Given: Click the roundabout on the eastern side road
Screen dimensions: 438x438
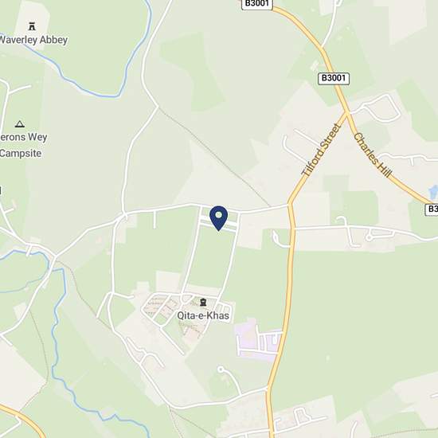Looking at the screenshot, I should pyautogui.click(x=369, y=238).
